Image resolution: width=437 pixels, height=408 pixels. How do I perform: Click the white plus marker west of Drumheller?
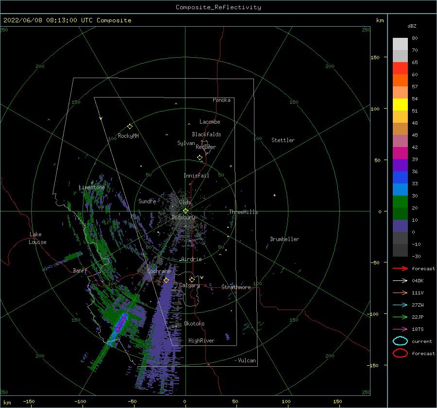(274, 195)
